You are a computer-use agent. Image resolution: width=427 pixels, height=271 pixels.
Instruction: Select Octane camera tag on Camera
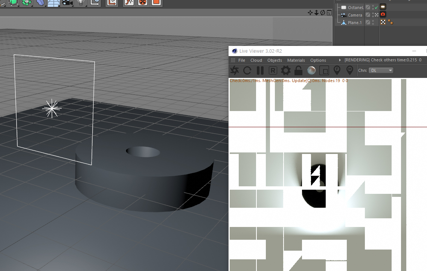(383, 14)
